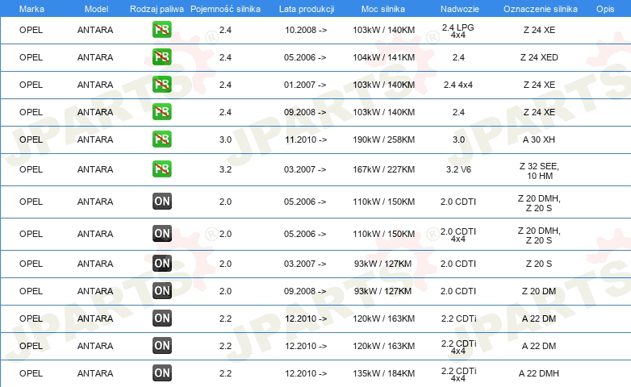
Task: Click the ON diesel icon in the 163KM 2.2 CDTi 4x4 row
Action: [x=161, y=345]
